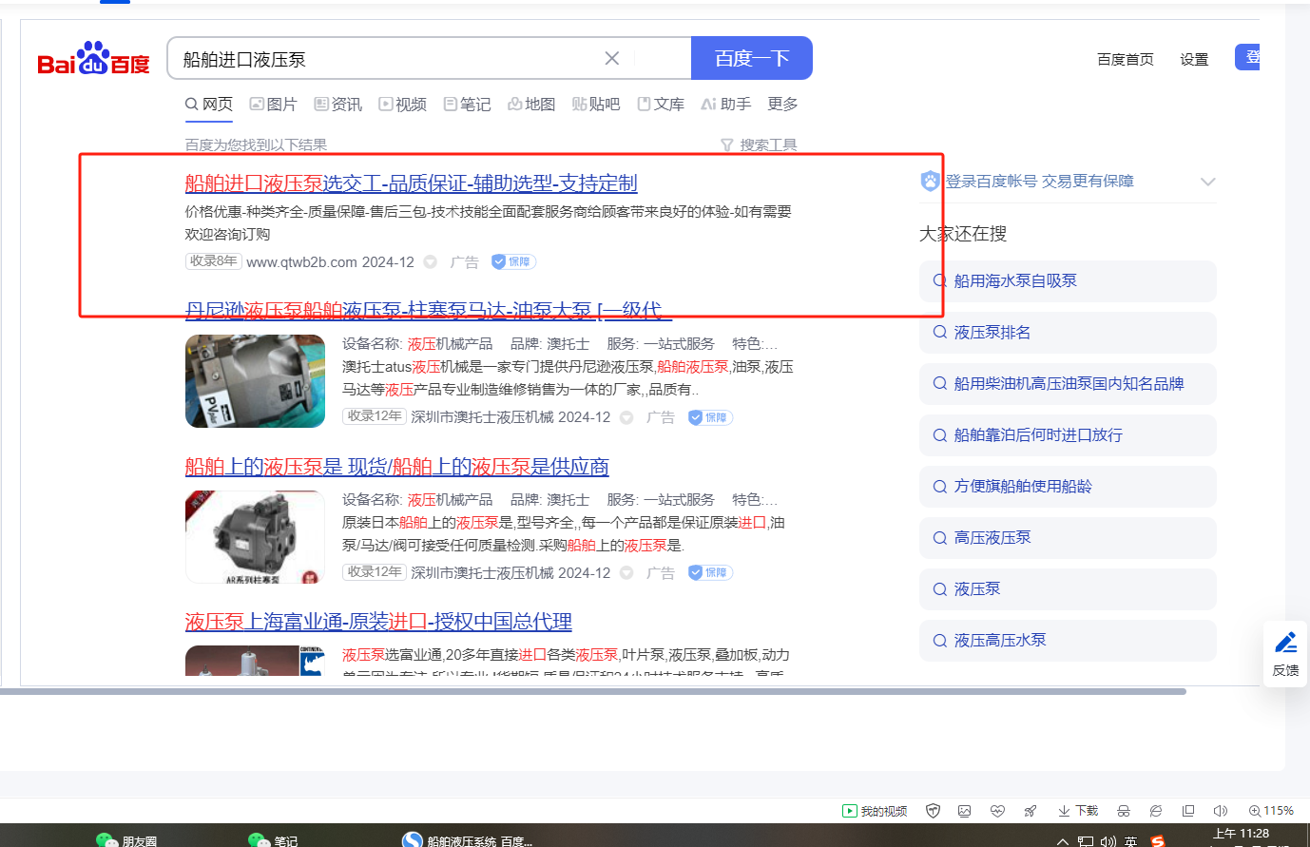Image resolution: width=1310 pixels, height=847 pixels.
Task: Open WeChat 笔记 taskbar window
Action: 273,840
